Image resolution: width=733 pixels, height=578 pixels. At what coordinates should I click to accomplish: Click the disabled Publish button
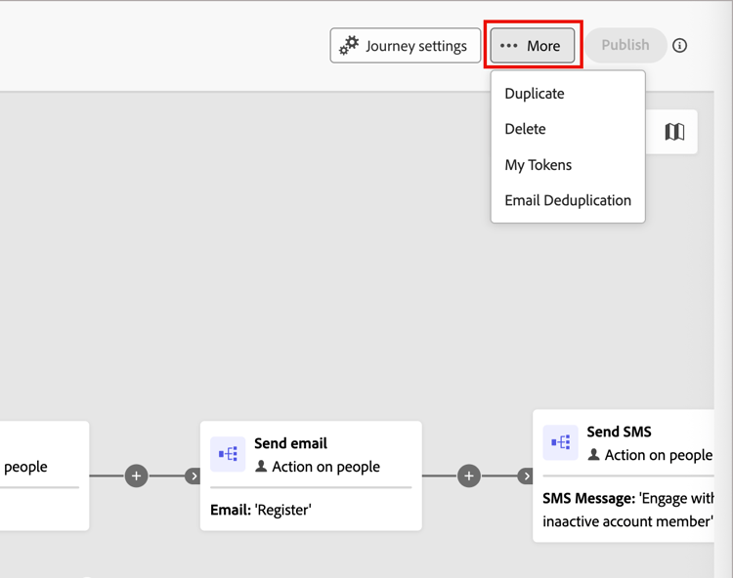(625, 45)
